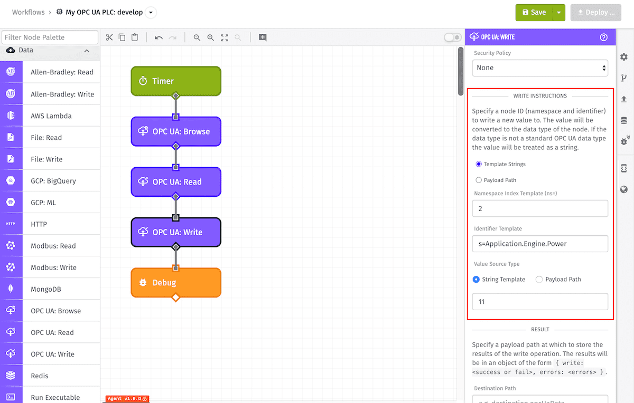Click the value field containing 11

[x=540, y=302]
